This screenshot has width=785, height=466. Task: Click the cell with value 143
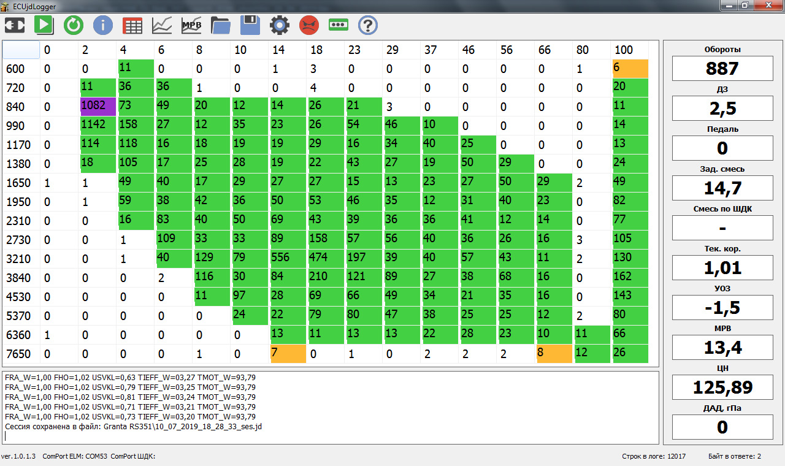click(630, 297)
